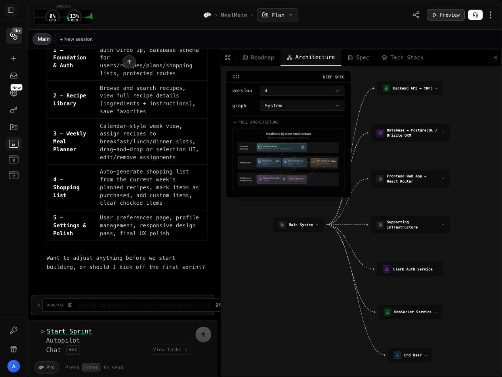Viewport: 502px width, 377px height.
Task: Click the Frontend Web App – React Router node
Action: [x=410, y=179]
